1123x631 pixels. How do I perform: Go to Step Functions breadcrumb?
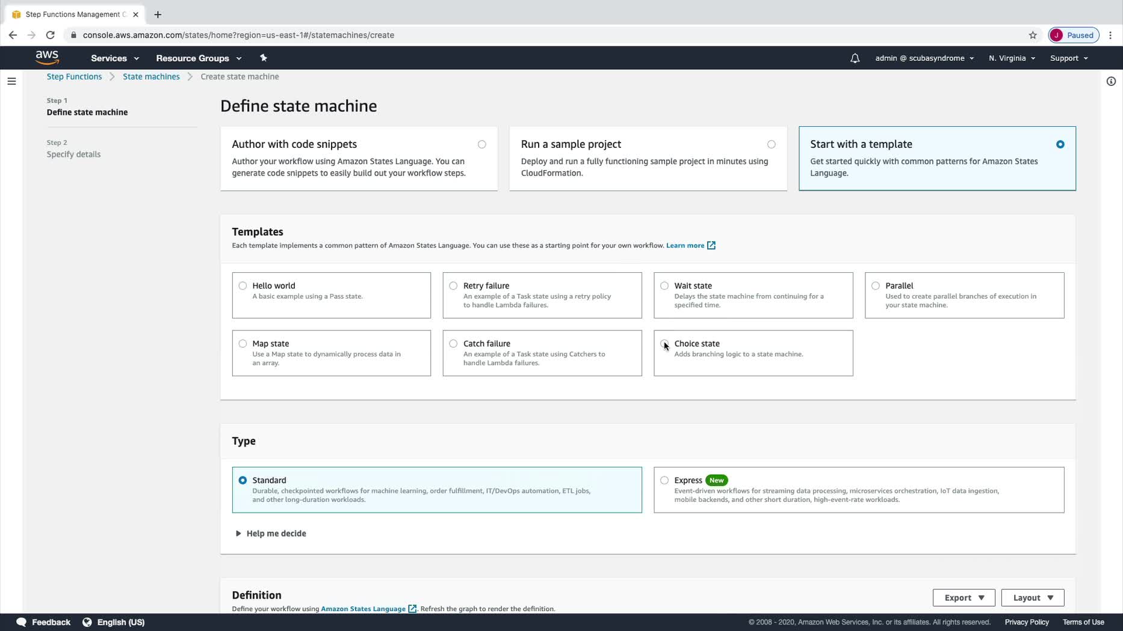[x=74, y=76]
